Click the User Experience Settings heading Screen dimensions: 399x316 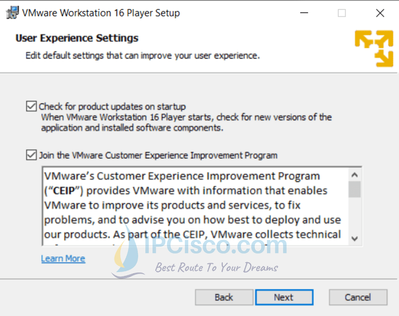pos(77,38)
